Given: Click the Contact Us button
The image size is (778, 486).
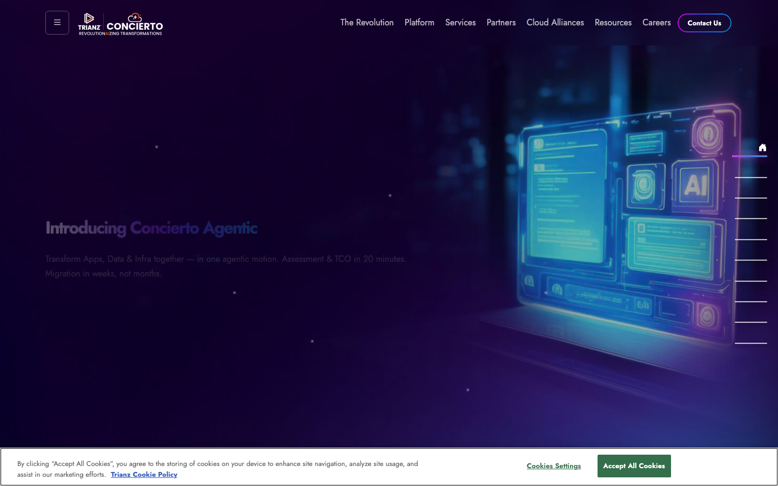Looking at the screenshot, I should click(705, 23).
